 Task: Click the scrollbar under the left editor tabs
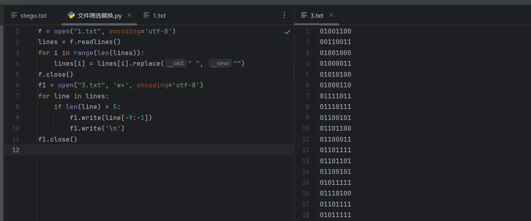pos(99,24)
